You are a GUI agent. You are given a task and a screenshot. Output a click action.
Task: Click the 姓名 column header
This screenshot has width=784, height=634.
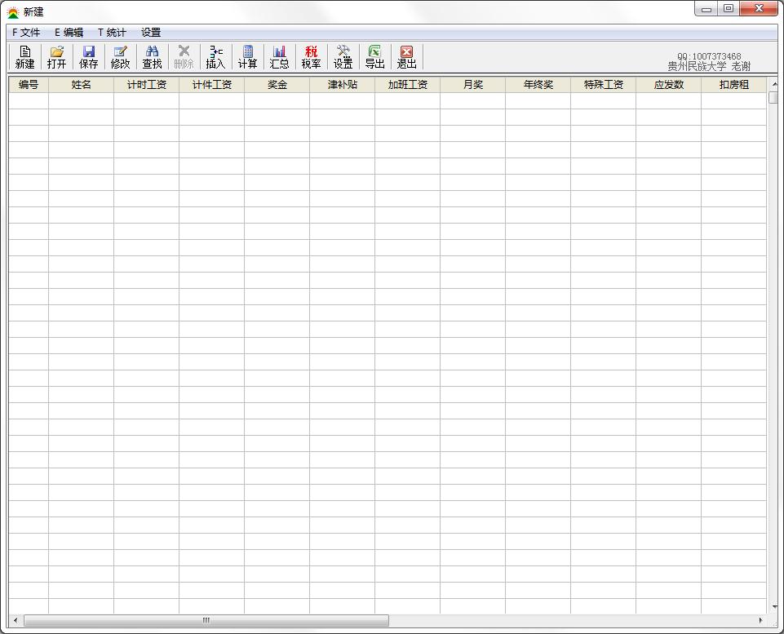pyautogui.click(x=81, y=85)
